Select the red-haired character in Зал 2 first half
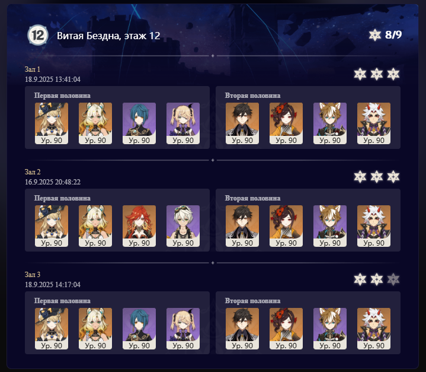This screenshot has height=372, width=426. tap(139, 226)
